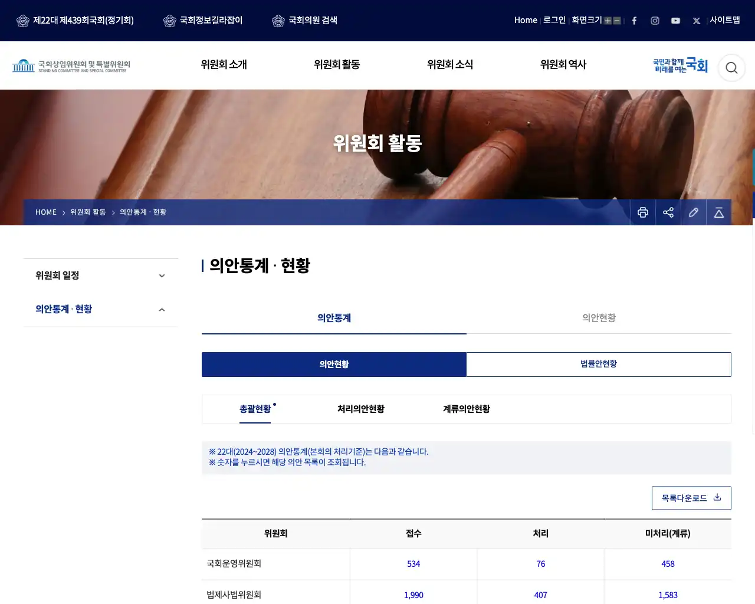755x604 pixels.
Task: Open the YouTube channel icon
Action: [675, 21]
